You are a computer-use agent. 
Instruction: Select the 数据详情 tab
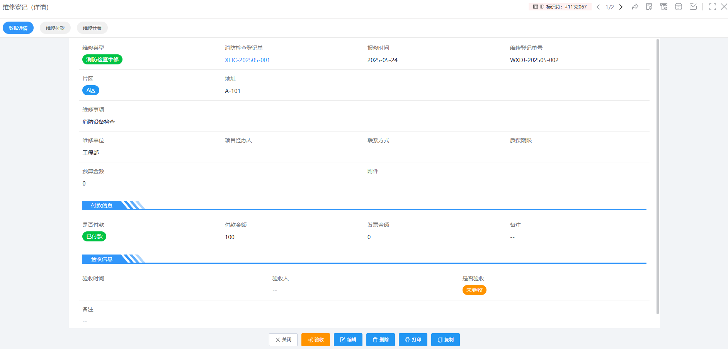[x=18, y=28]
